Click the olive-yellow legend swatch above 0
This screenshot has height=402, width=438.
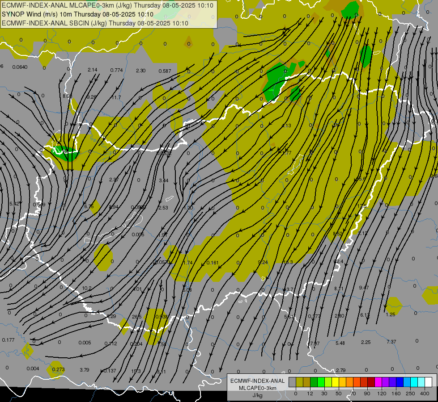point(299,382)
